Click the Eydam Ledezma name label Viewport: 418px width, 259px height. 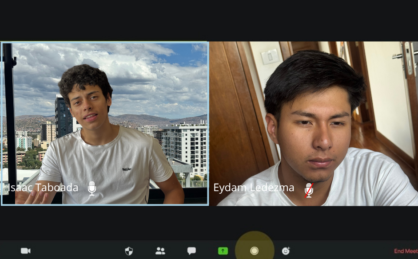(x=254, y=188)
